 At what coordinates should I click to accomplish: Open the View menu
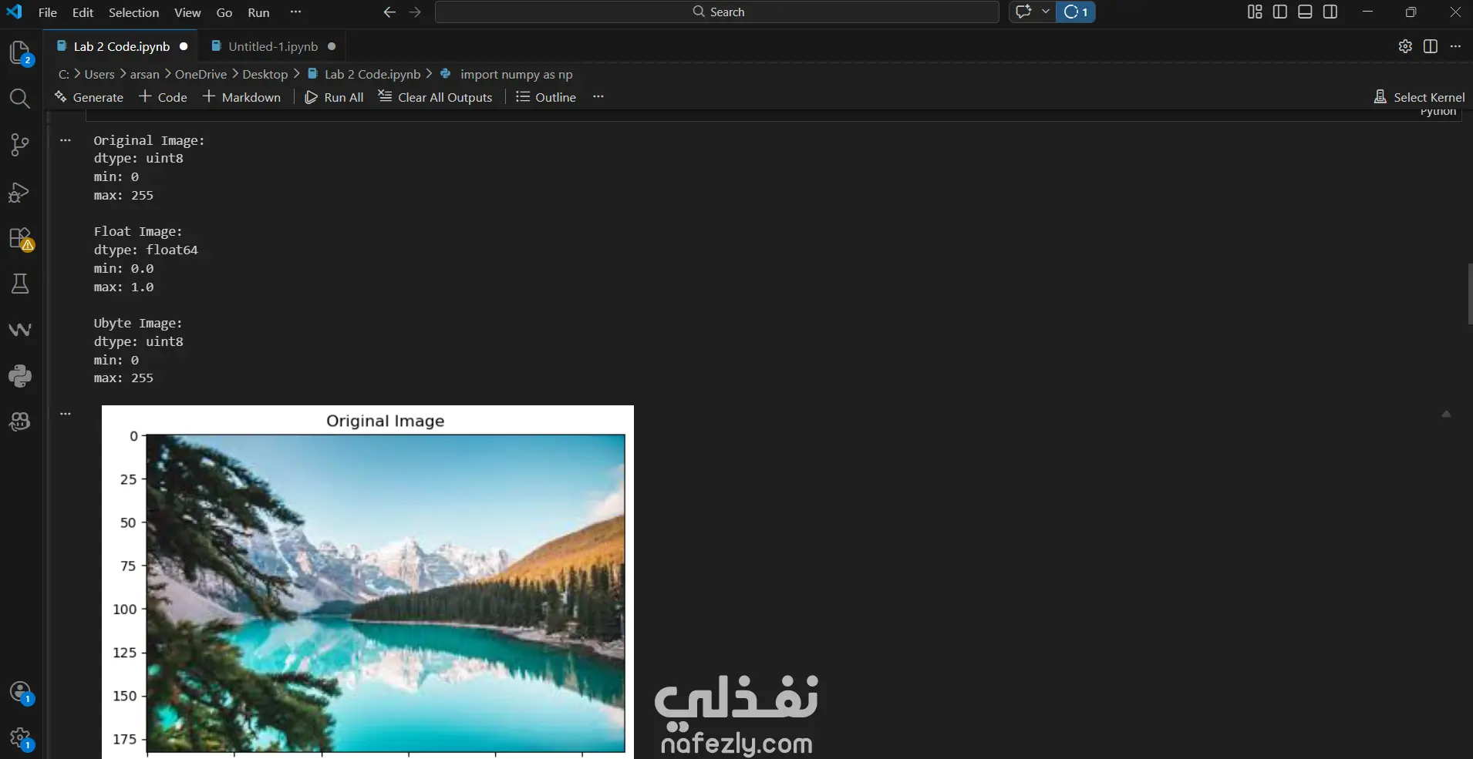187,12
